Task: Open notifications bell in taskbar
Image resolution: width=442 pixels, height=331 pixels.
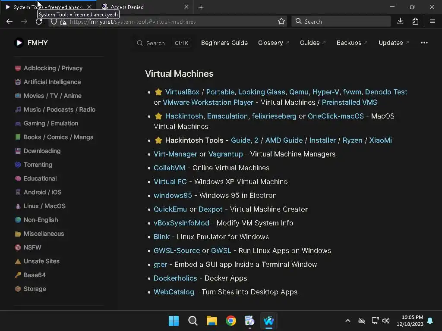Action: tap(430, 321)
